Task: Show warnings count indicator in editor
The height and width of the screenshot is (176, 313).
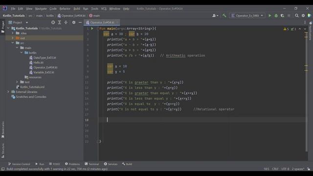Action: point(286,29)
